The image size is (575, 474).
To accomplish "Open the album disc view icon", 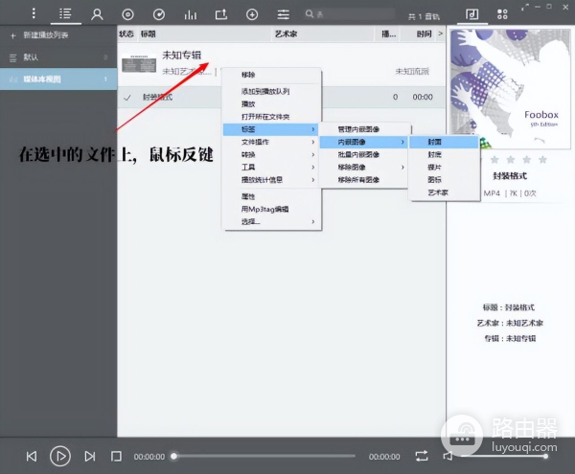I will [127, 14].
